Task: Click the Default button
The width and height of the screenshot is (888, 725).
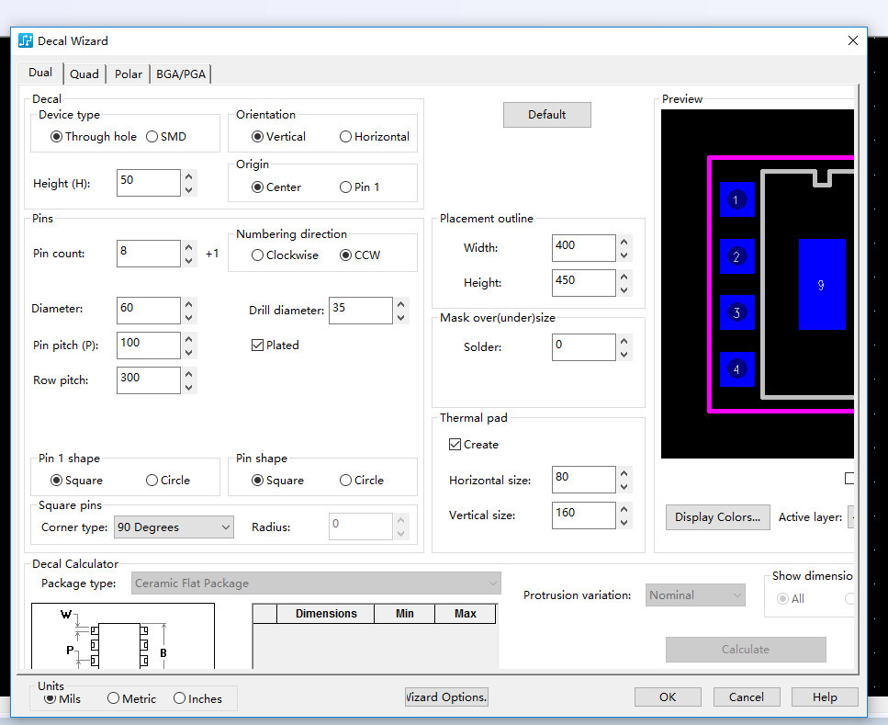Action: tap(546, 115)
